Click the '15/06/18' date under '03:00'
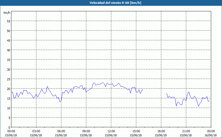222x138 pixels. click(x=36, y=135)
